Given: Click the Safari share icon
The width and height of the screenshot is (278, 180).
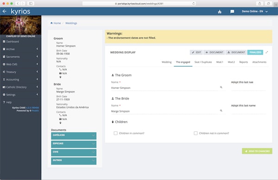Looking at the screenshot, I should tap(259, 3).
